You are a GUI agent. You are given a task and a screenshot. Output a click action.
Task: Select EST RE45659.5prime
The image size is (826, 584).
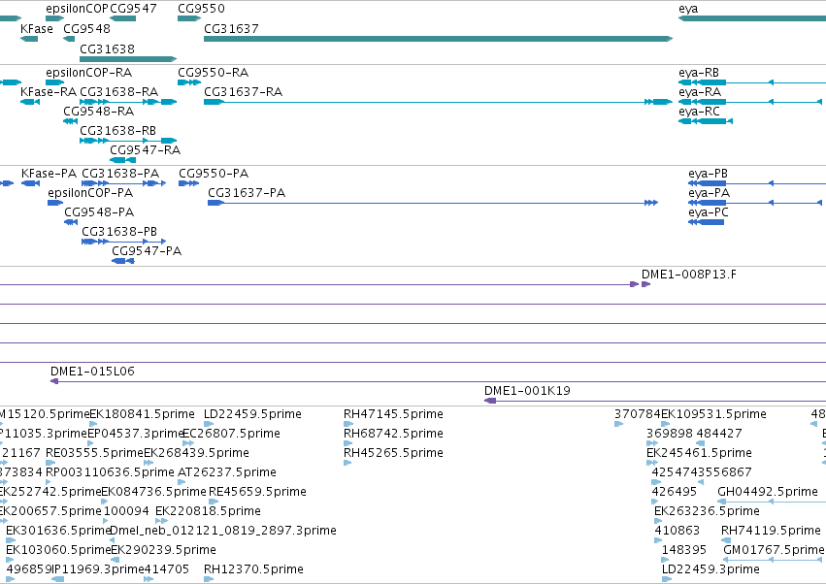[x=257, y=493]
